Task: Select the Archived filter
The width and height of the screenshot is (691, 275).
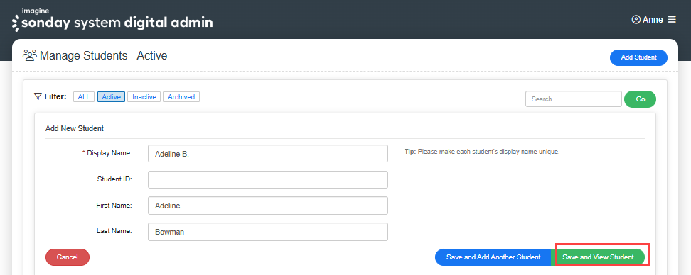Action: point(181,96)
